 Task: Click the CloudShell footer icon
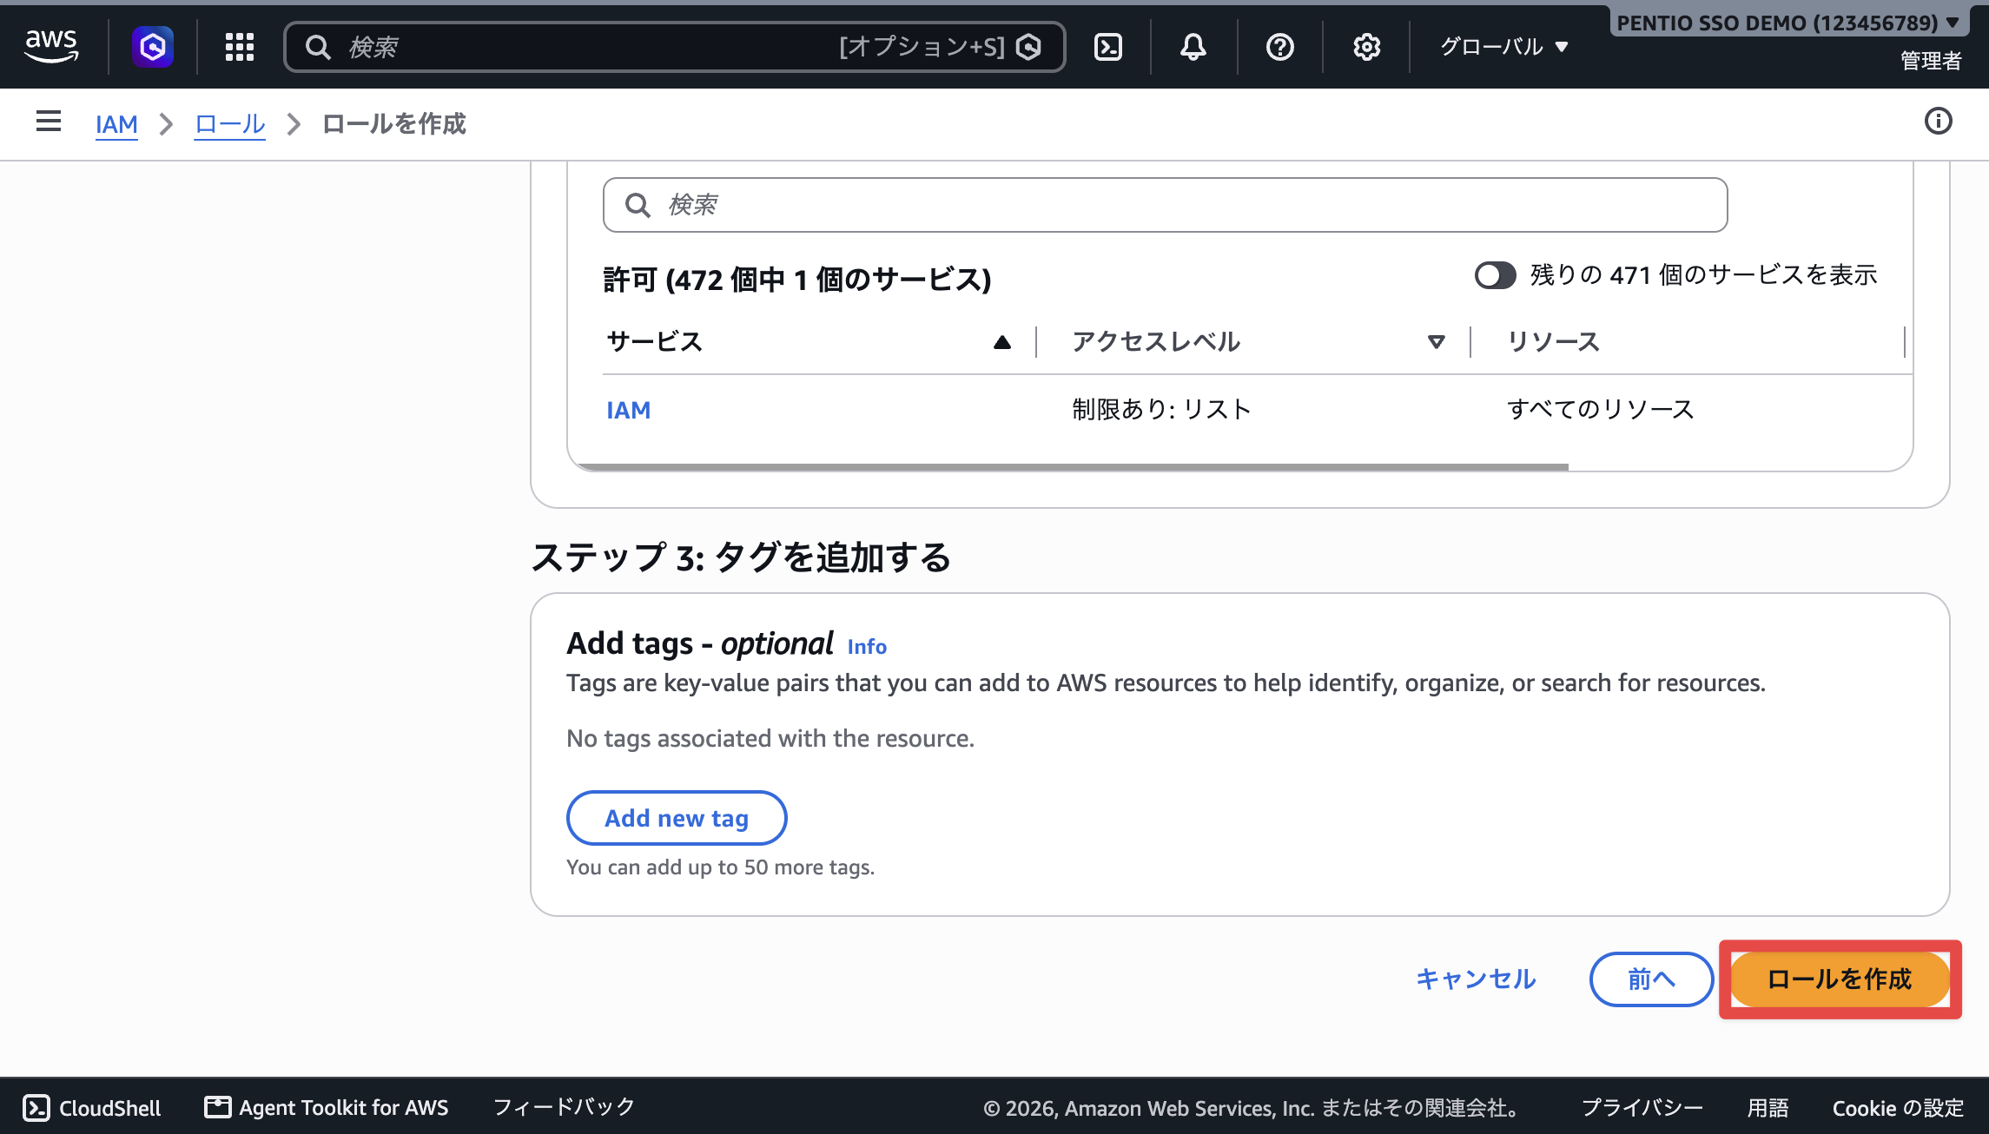(x=36, y=1108)
